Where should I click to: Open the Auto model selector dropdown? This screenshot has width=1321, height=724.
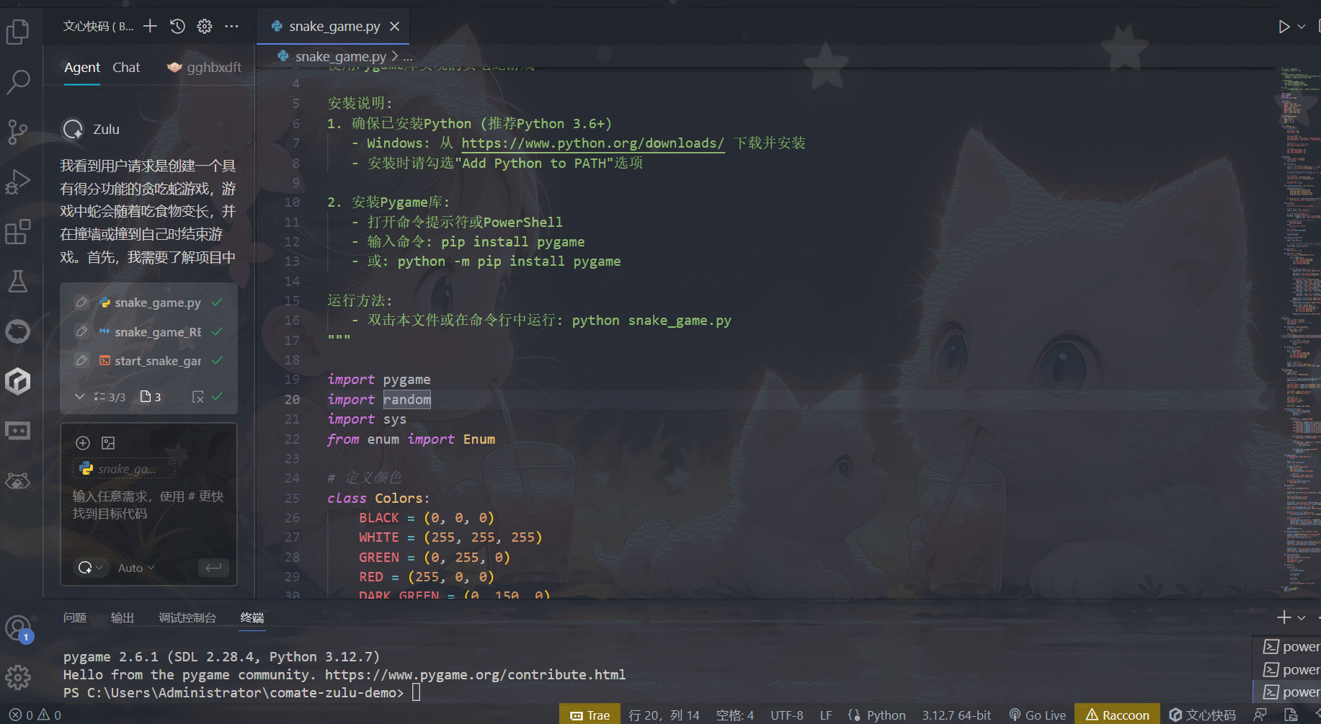[x=135, y=568]
